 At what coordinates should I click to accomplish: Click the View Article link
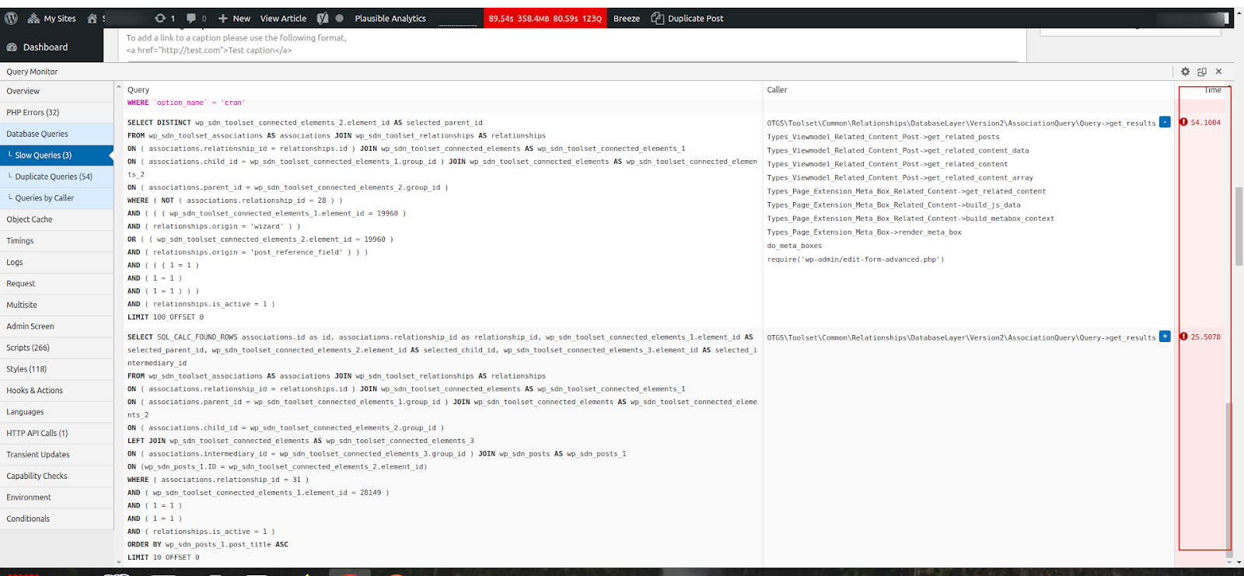(283, 18)
